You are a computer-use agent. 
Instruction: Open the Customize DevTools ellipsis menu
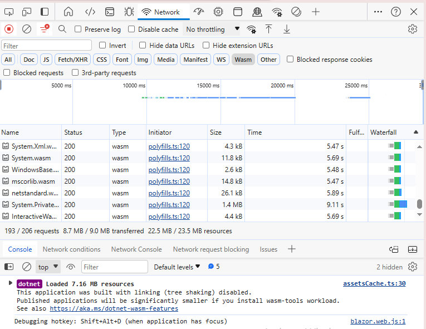coord(378,12)
